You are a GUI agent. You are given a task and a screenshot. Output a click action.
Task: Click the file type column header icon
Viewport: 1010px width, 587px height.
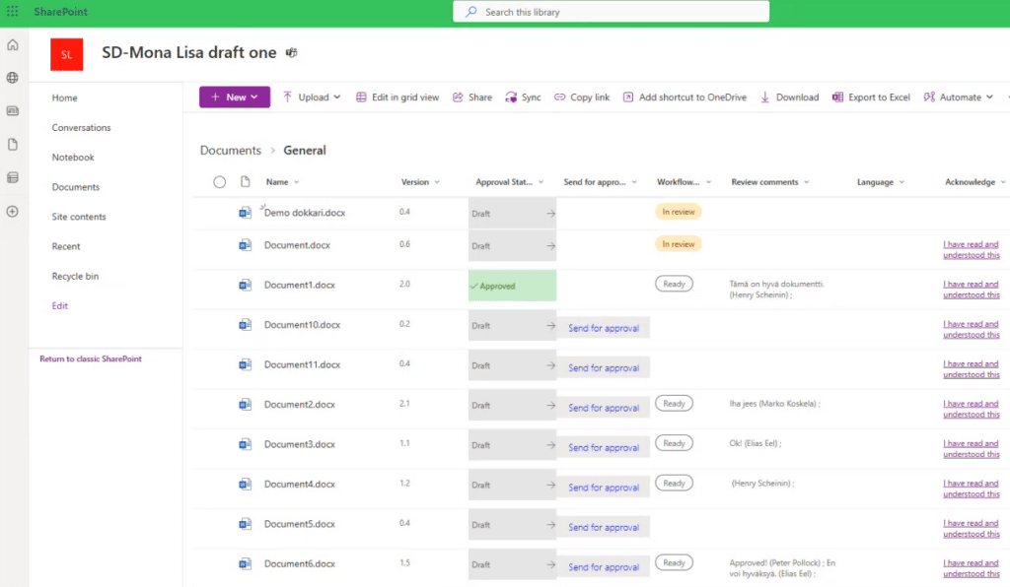(x=245, y=182)
